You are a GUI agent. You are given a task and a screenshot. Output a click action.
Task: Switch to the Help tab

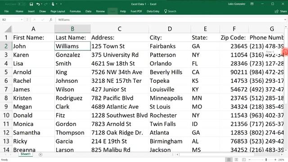click(x=123, y=11)
